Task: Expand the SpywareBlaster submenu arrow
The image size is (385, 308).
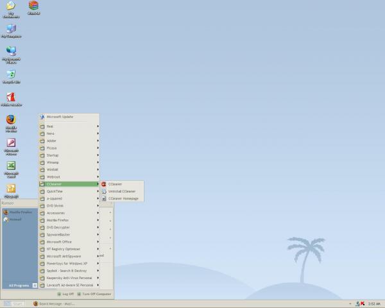Action: [98, 235]
